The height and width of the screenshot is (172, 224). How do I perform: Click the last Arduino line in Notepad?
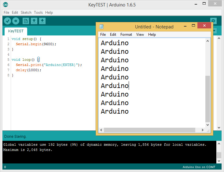click(x=115, y=112)
